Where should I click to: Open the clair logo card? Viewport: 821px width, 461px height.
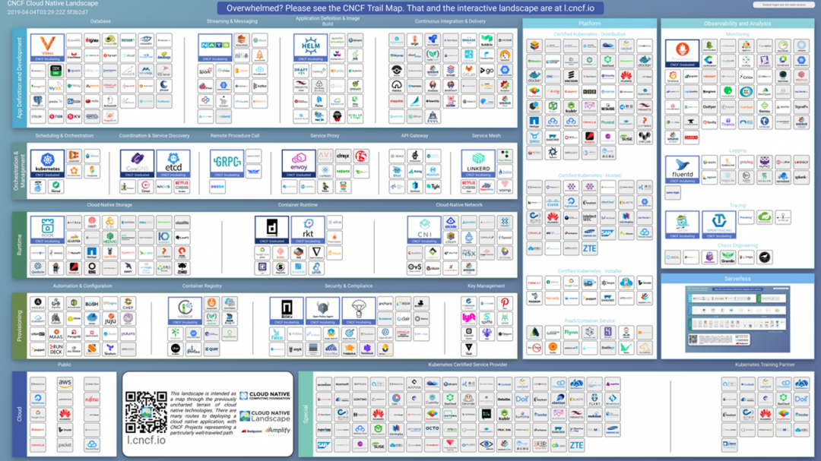[x=403, y=319]
